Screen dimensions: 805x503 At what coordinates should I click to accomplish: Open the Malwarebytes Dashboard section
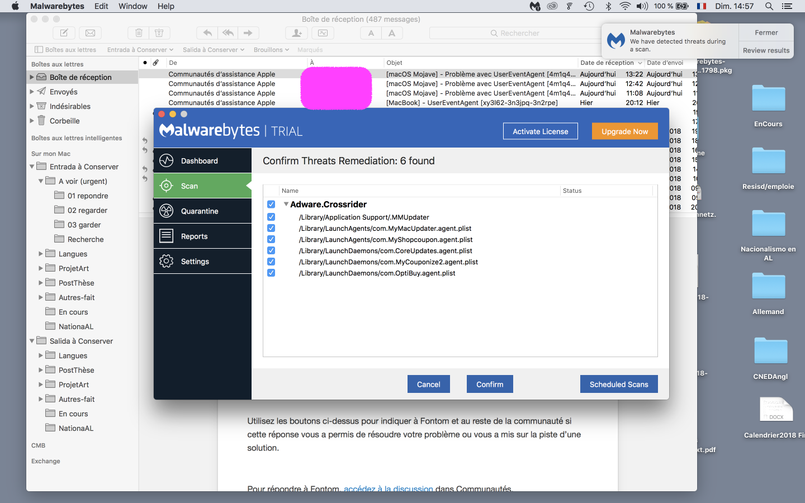coord(202,161)
